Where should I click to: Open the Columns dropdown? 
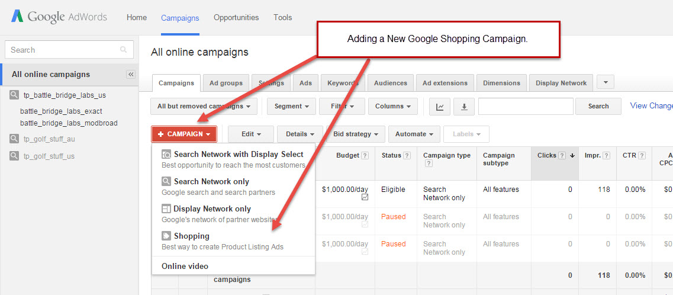pyautogui.click(x=393, y=106)
